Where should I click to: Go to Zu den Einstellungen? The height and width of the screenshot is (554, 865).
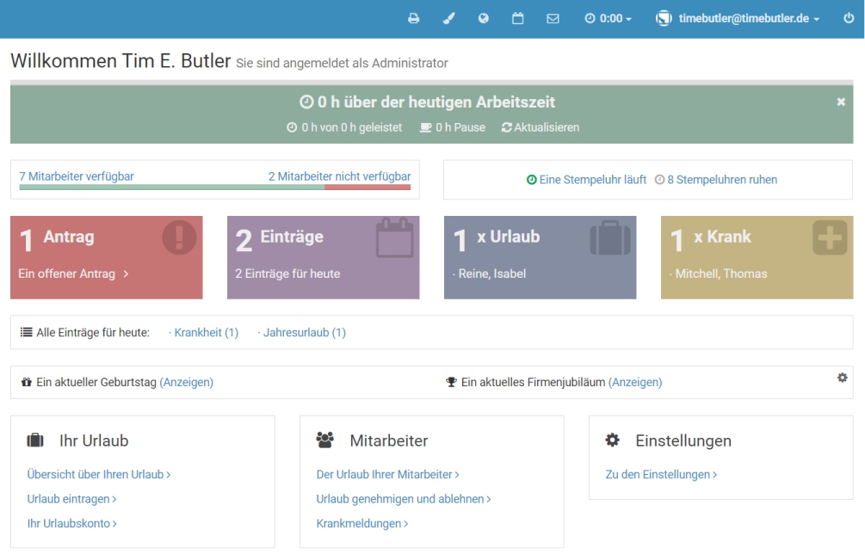(x=661, y=474)
